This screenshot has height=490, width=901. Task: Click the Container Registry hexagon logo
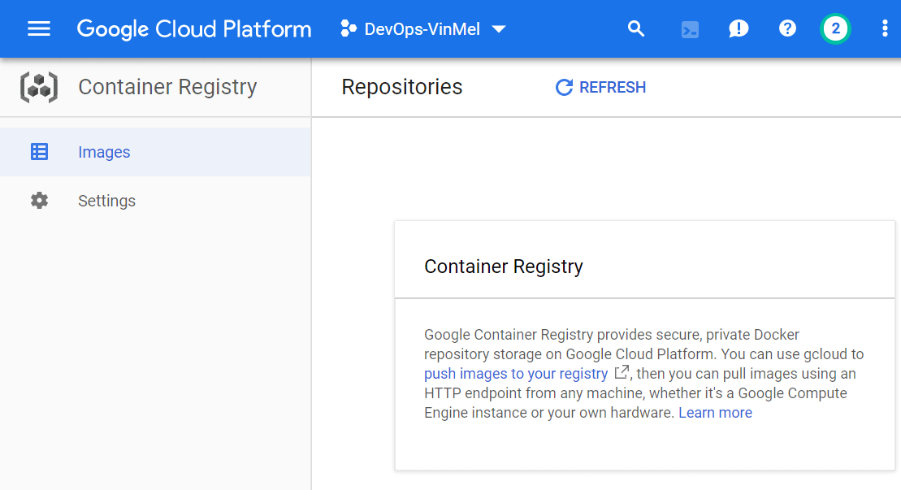39,87
